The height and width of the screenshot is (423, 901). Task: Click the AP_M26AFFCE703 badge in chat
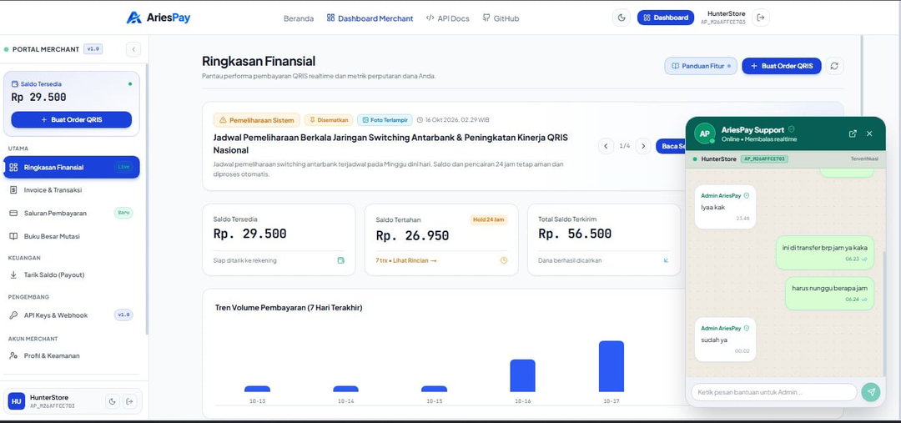pos(763,159)
